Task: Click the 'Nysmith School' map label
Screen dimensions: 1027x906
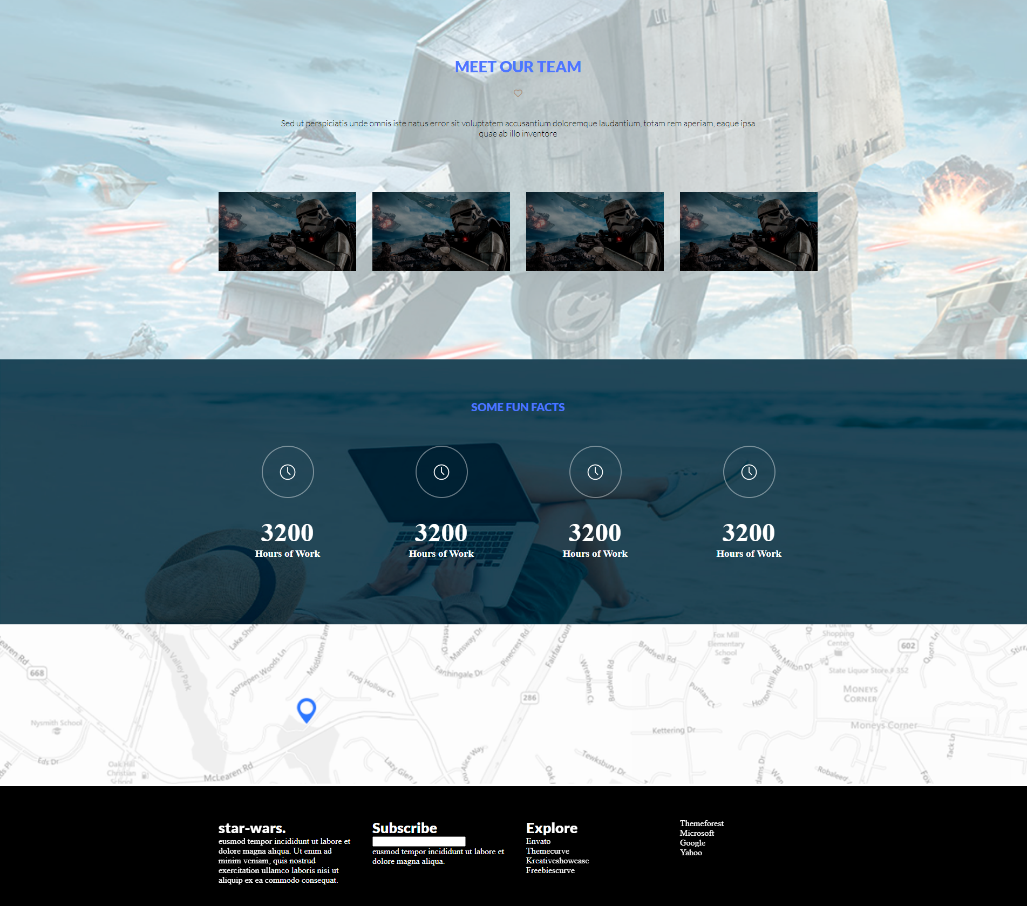Action: 57,723
